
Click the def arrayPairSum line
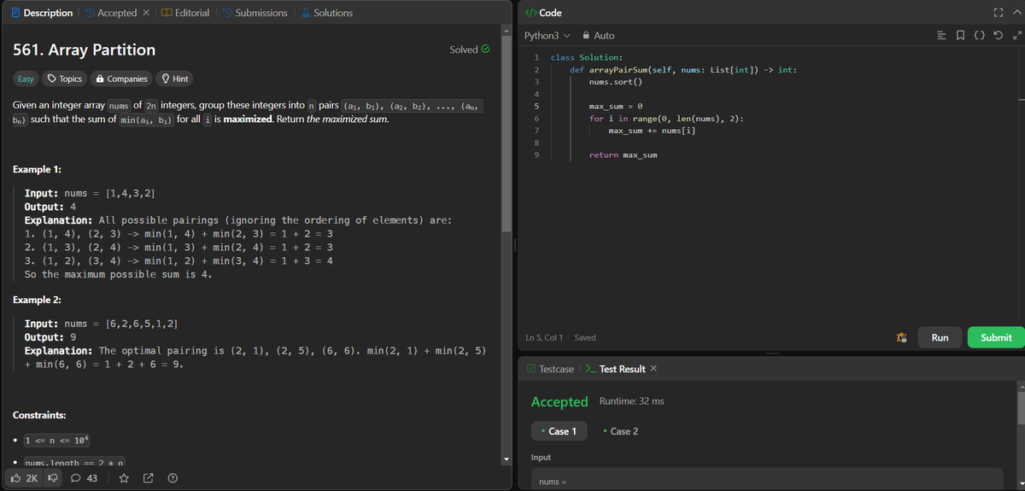click(683, 69)
